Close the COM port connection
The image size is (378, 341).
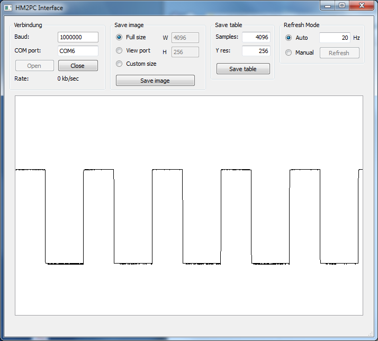click(78, 66)
